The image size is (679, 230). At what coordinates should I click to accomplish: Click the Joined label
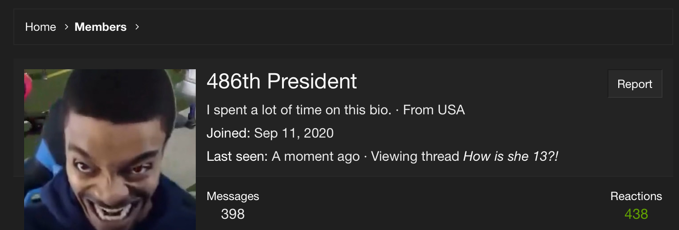click(228, 133)
